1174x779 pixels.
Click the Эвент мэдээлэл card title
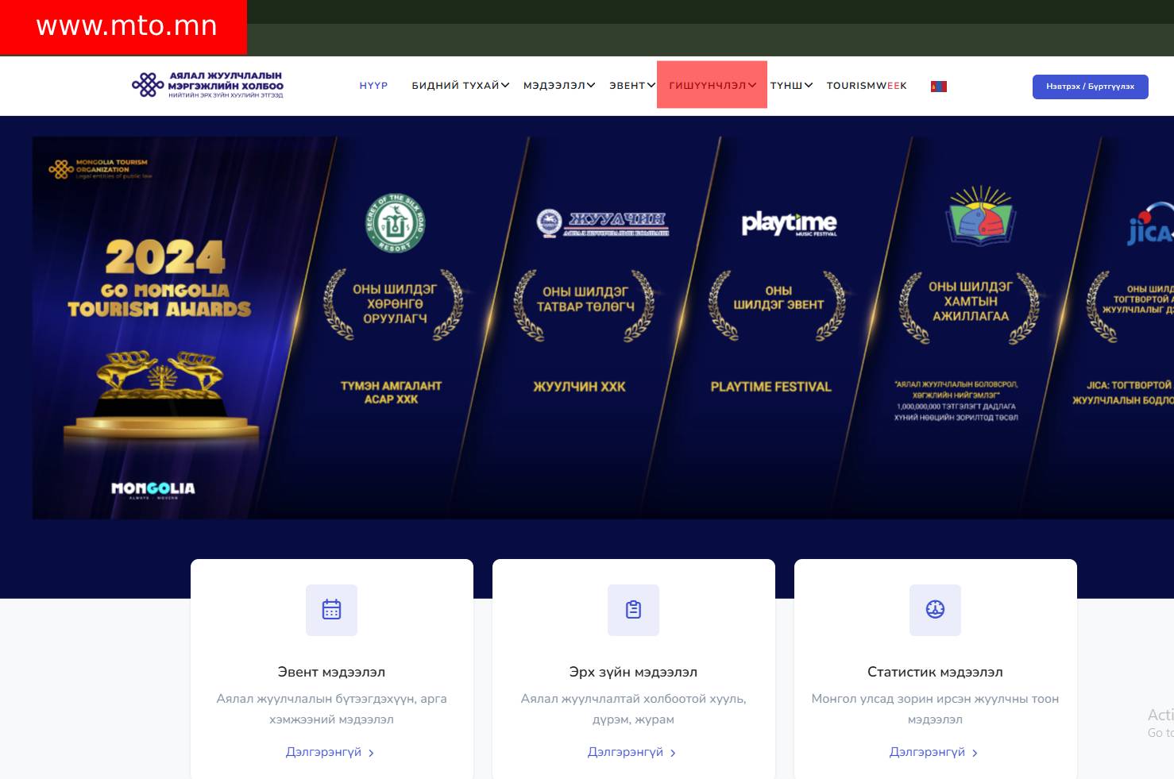(331, 672)
